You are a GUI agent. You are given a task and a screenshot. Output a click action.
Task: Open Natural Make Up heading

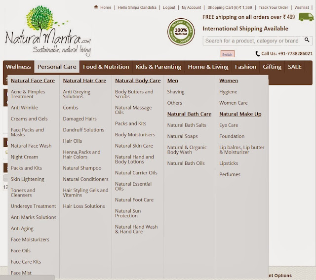coord(240,114)
